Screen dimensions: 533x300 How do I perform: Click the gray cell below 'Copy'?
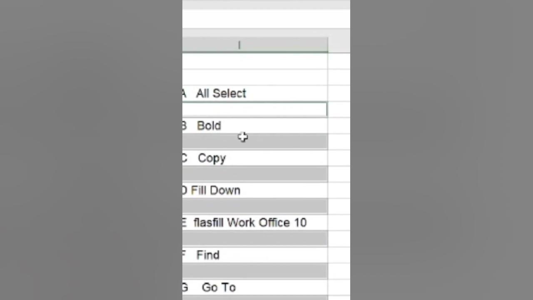coord(254,174)
